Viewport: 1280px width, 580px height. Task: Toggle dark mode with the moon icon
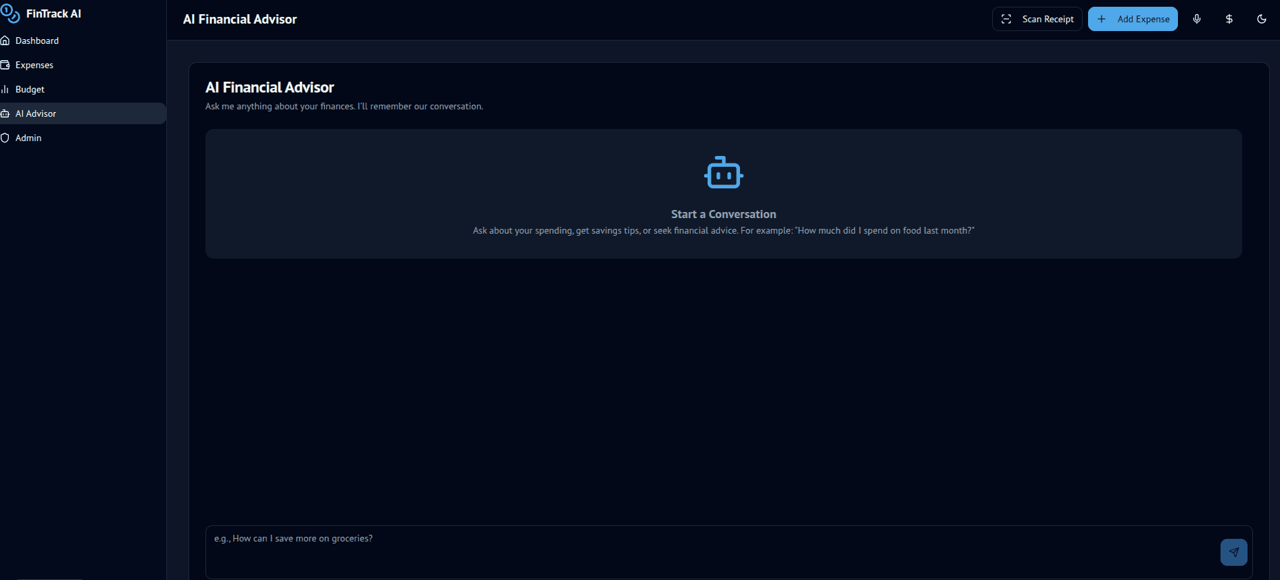coord(1262,19)
